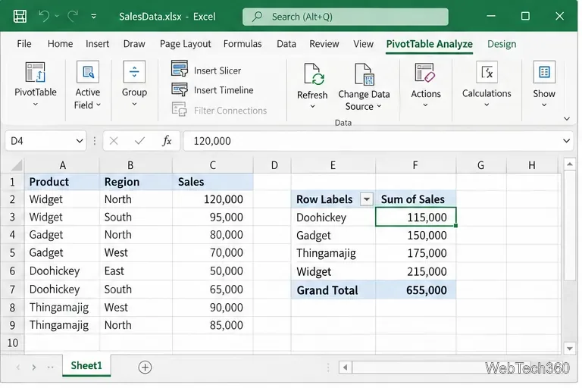582x388 pixels.
Task: Click the Group icon in ribbon
Action: 134,72
